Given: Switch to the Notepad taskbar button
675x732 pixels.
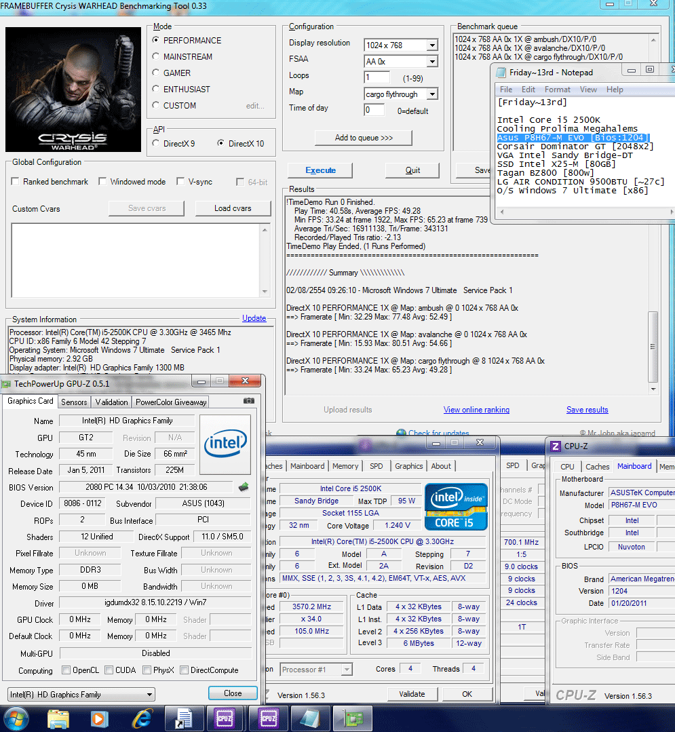Looking at the screenshot, I should click(311, 718).
